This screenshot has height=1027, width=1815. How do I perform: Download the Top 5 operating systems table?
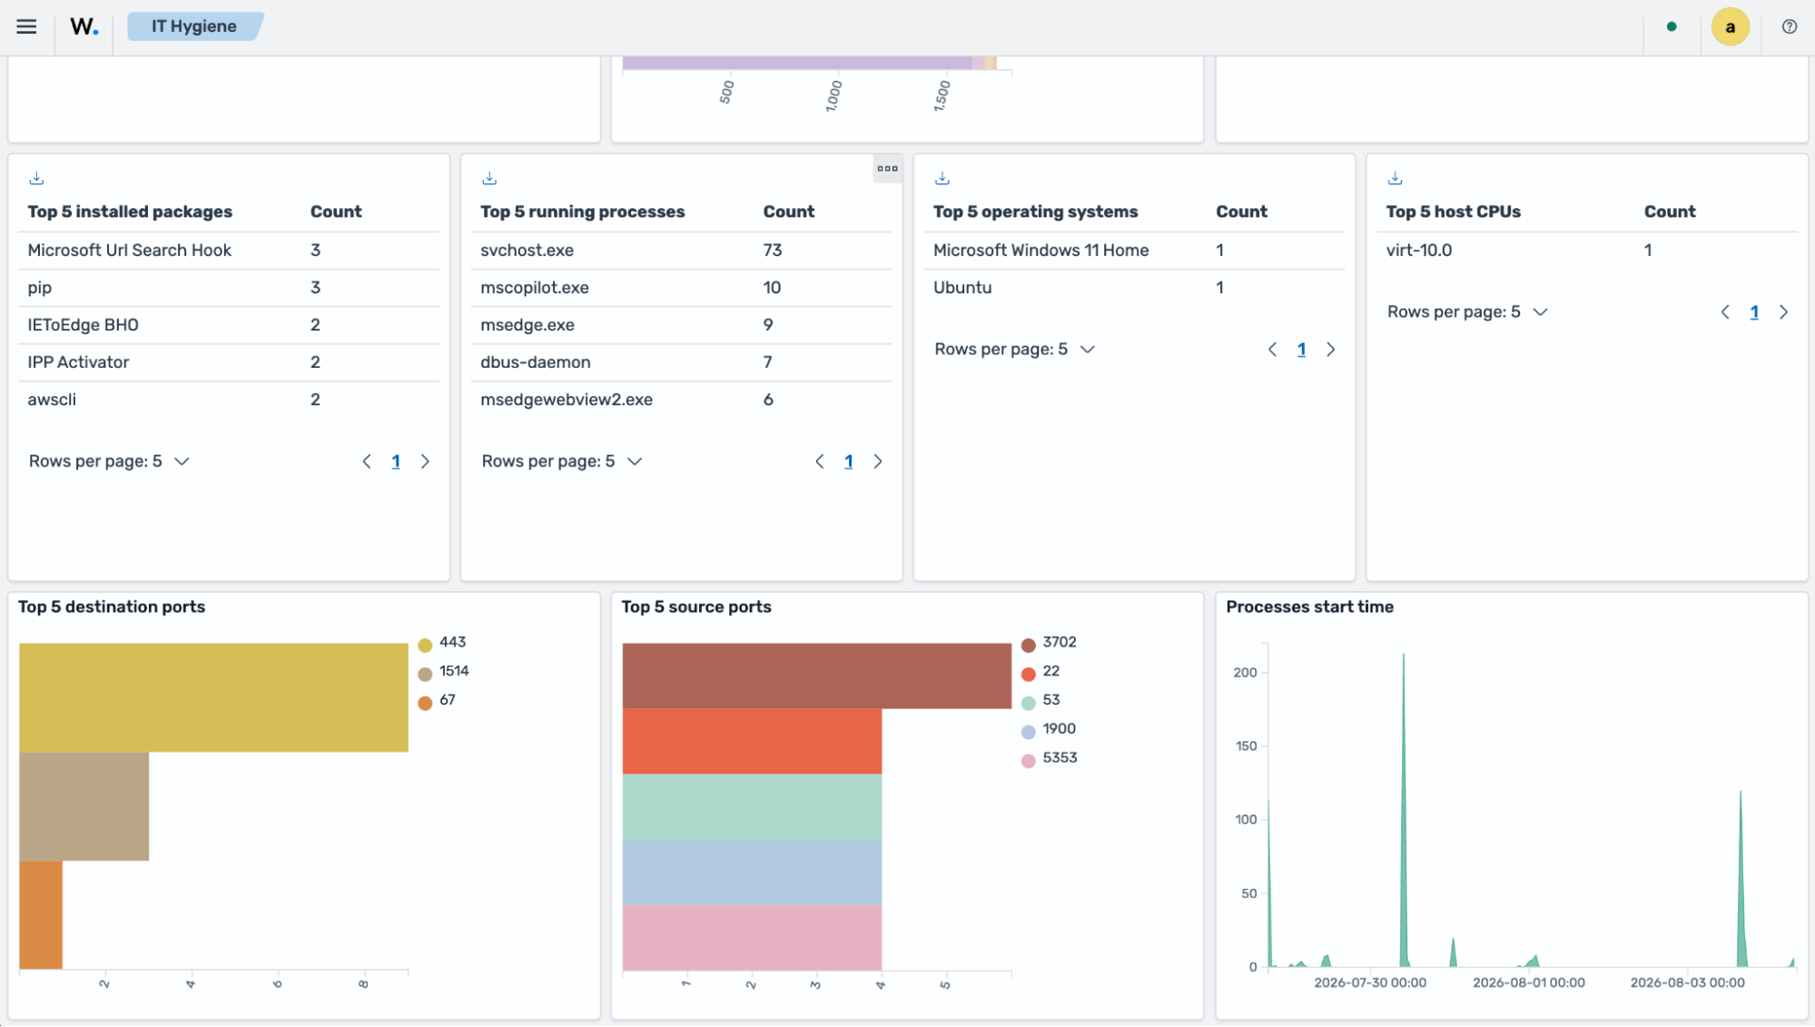coord(942,178)
